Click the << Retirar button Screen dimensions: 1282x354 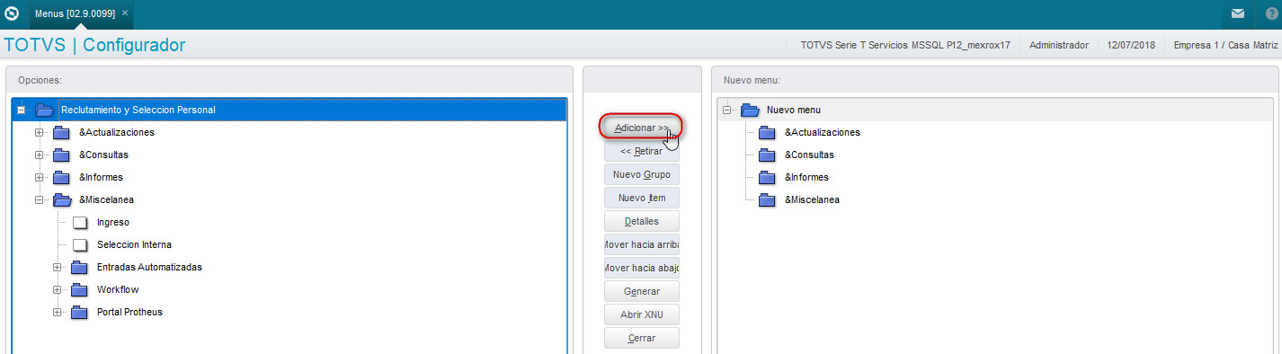click(642, 152)
